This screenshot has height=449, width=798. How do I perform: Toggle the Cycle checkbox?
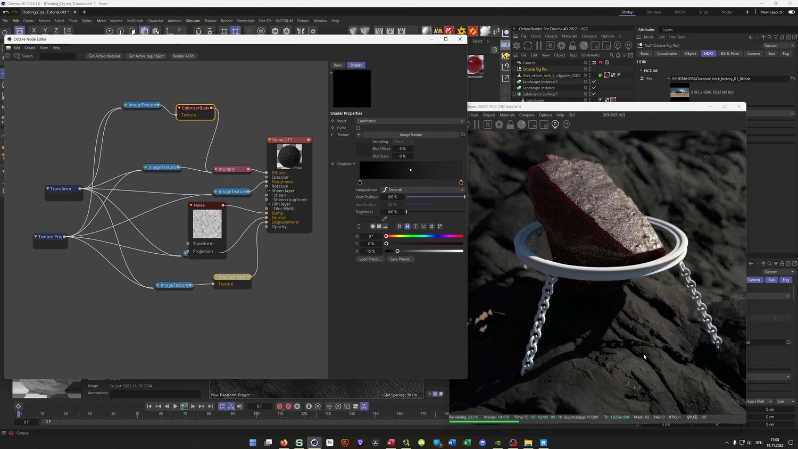[x=358, y=128]
